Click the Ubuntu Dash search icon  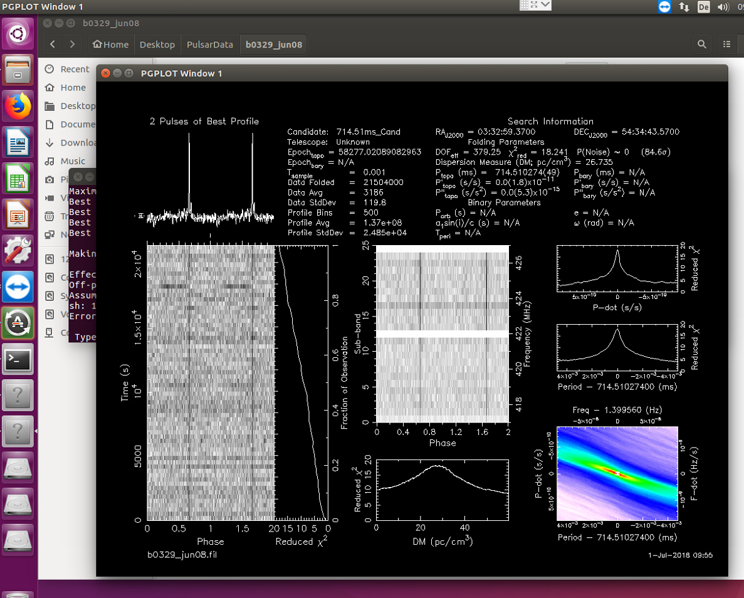click(18, 34)
